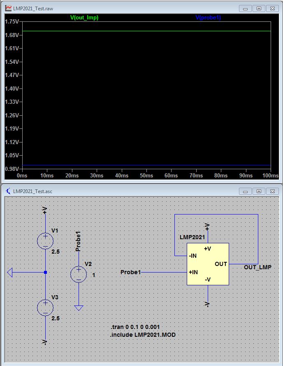
Task: Minimize the LMP2021_Test.asc window
Action: pos(245,191)
